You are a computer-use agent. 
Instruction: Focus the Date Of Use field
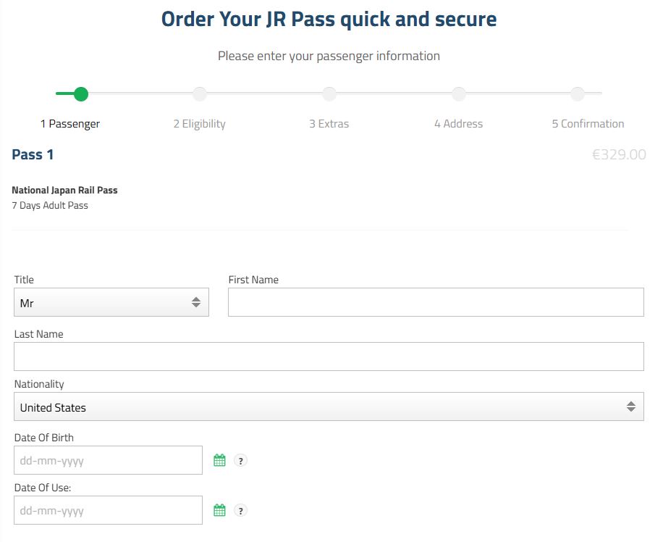point(109,510)
